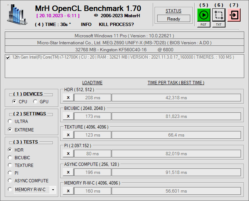Select the BICUBIC test radio button

(x=10, y=157)
